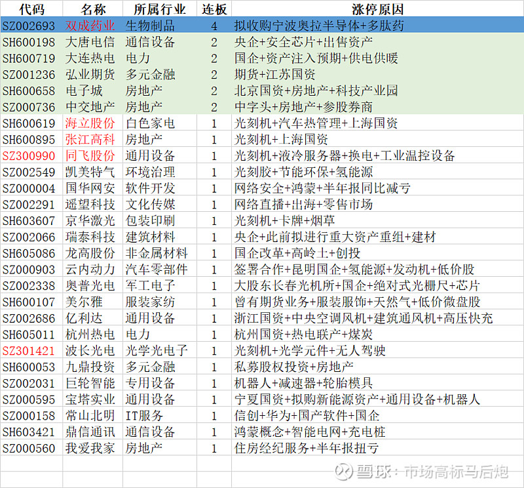Click stock name 中交地产
The image size is (524, 488).
point(90,107)
